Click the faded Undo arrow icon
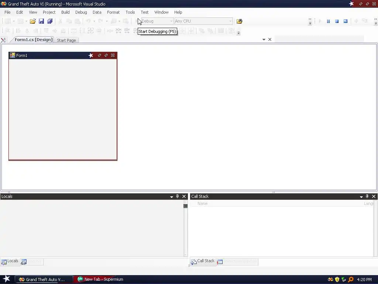378x284 pixels. click(88, 21)
